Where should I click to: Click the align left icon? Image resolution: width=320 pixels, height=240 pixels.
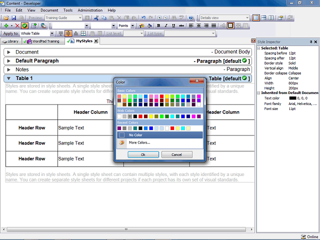191,25
